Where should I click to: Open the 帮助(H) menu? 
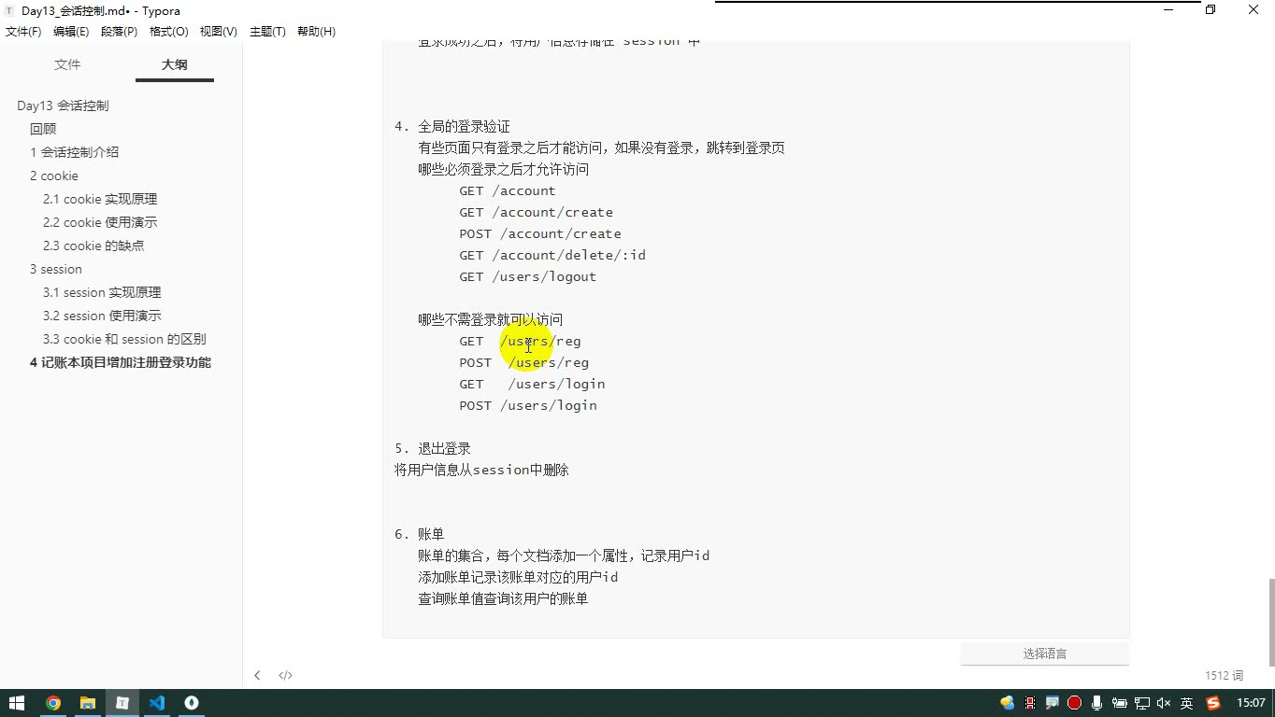pyautogui.click(x=316, y=31)
